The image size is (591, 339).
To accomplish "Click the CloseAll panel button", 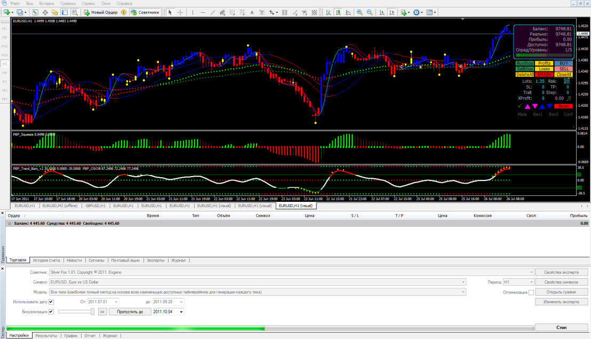I will coord(564,75).
